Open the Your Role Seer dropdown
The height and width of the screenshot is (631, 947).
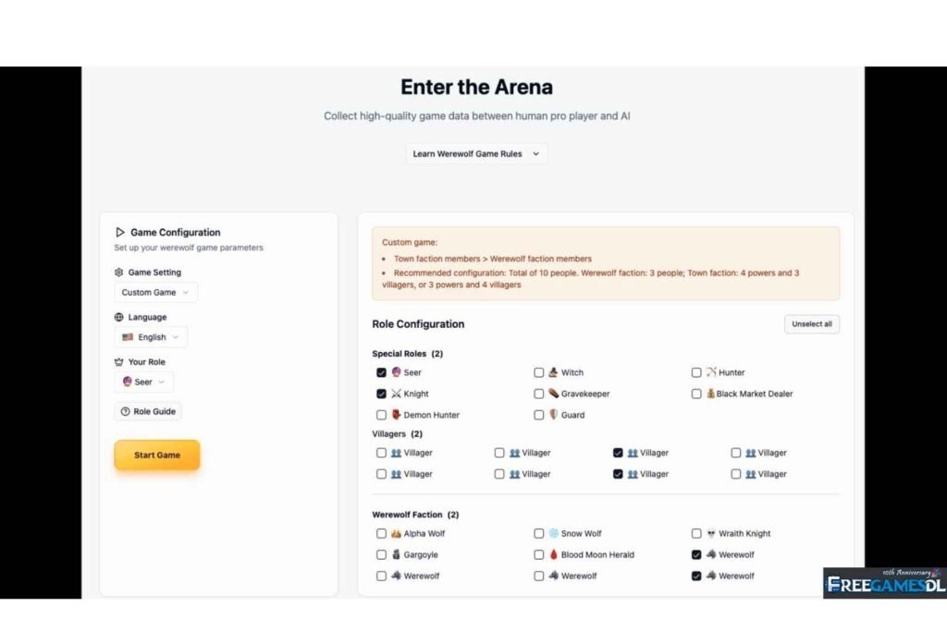[x=143, y=382]
